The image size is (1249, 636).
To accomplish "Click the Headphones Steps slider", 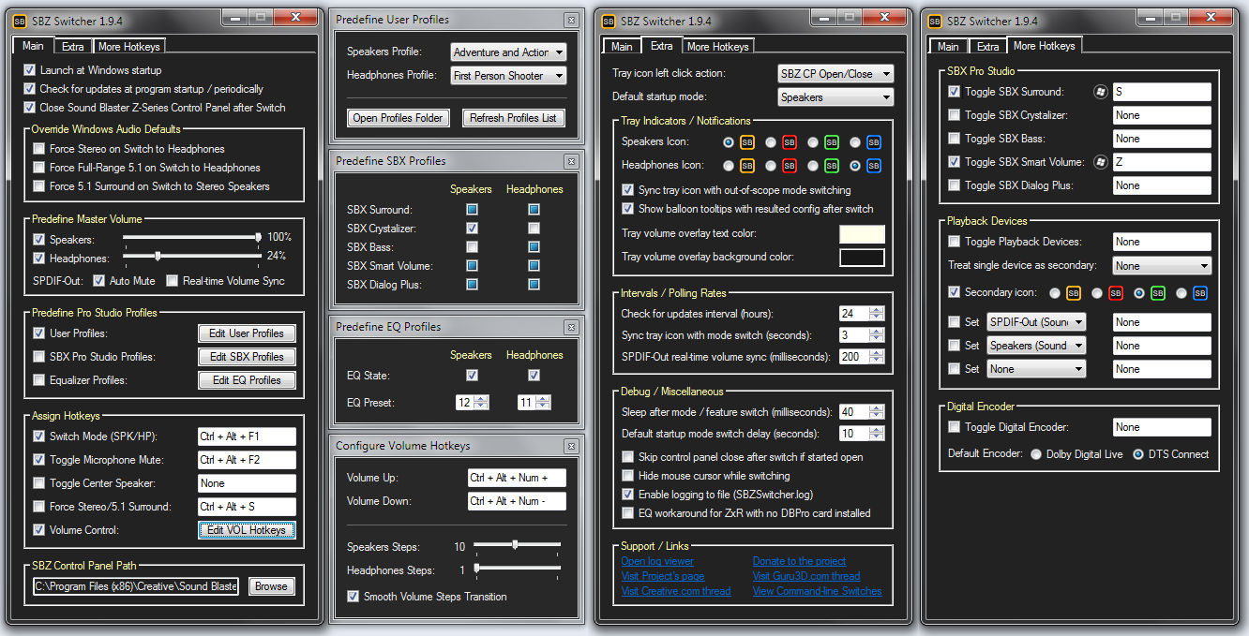I will (x=518, y=569).
